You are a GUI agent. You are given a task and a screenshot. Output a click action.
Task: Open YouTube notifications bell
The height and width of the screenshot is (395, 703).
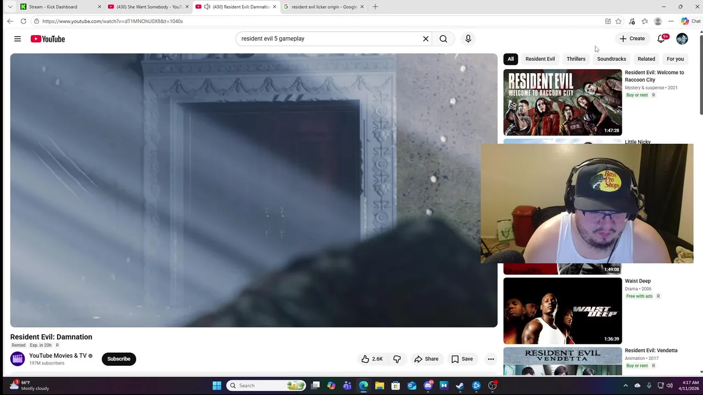pyautogui.click(x=661, y=38)
